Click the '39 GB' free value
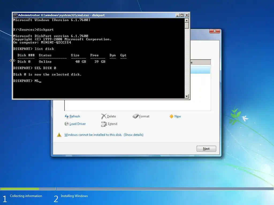Viewport: 274px width, 205px height. [x=100, y=62]
